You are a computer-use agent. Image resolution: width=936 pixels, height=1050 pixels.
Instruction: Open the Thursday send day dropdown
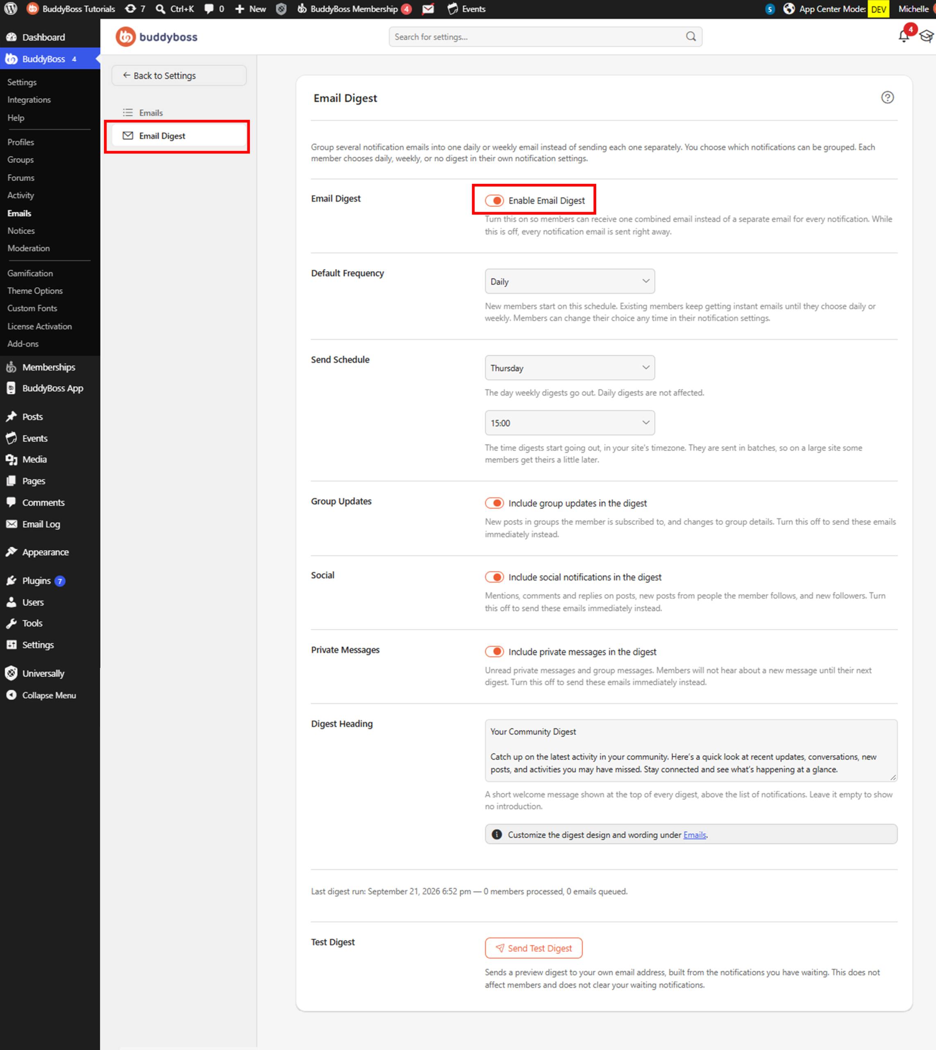coord(570,367)
